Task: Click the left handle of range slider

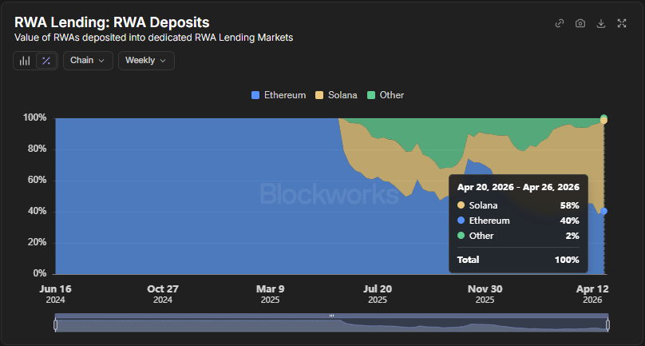Action: click(55, 324)
